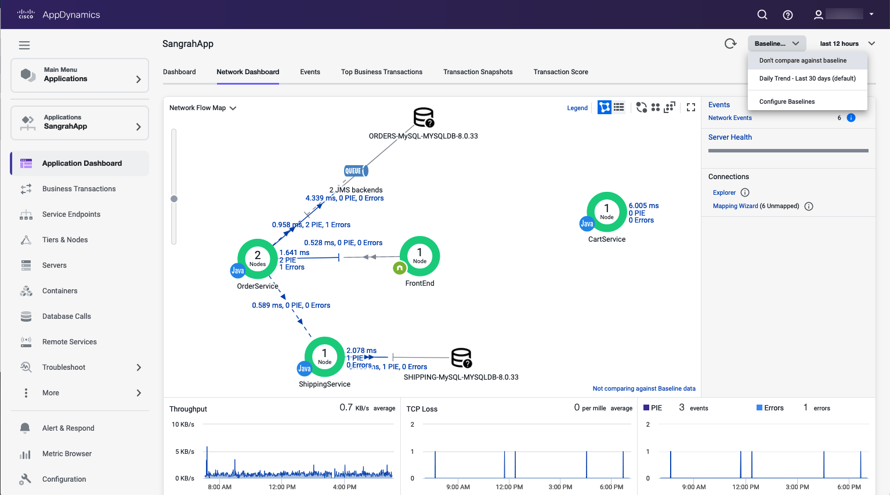Expand the Network Flow Map dropdown

(202, 108)
